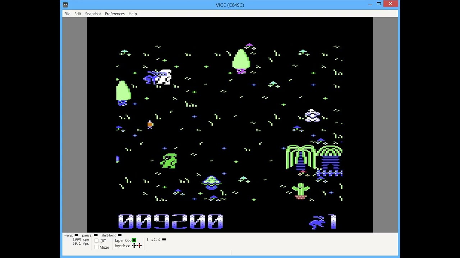Open the Snapshot menu
This screenshot has width=460, height=258.
pos(93,14)
